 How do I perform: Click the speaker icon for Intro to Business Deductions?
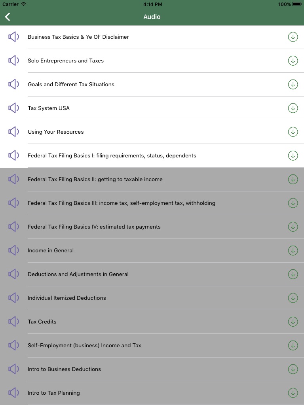[14, 369]
